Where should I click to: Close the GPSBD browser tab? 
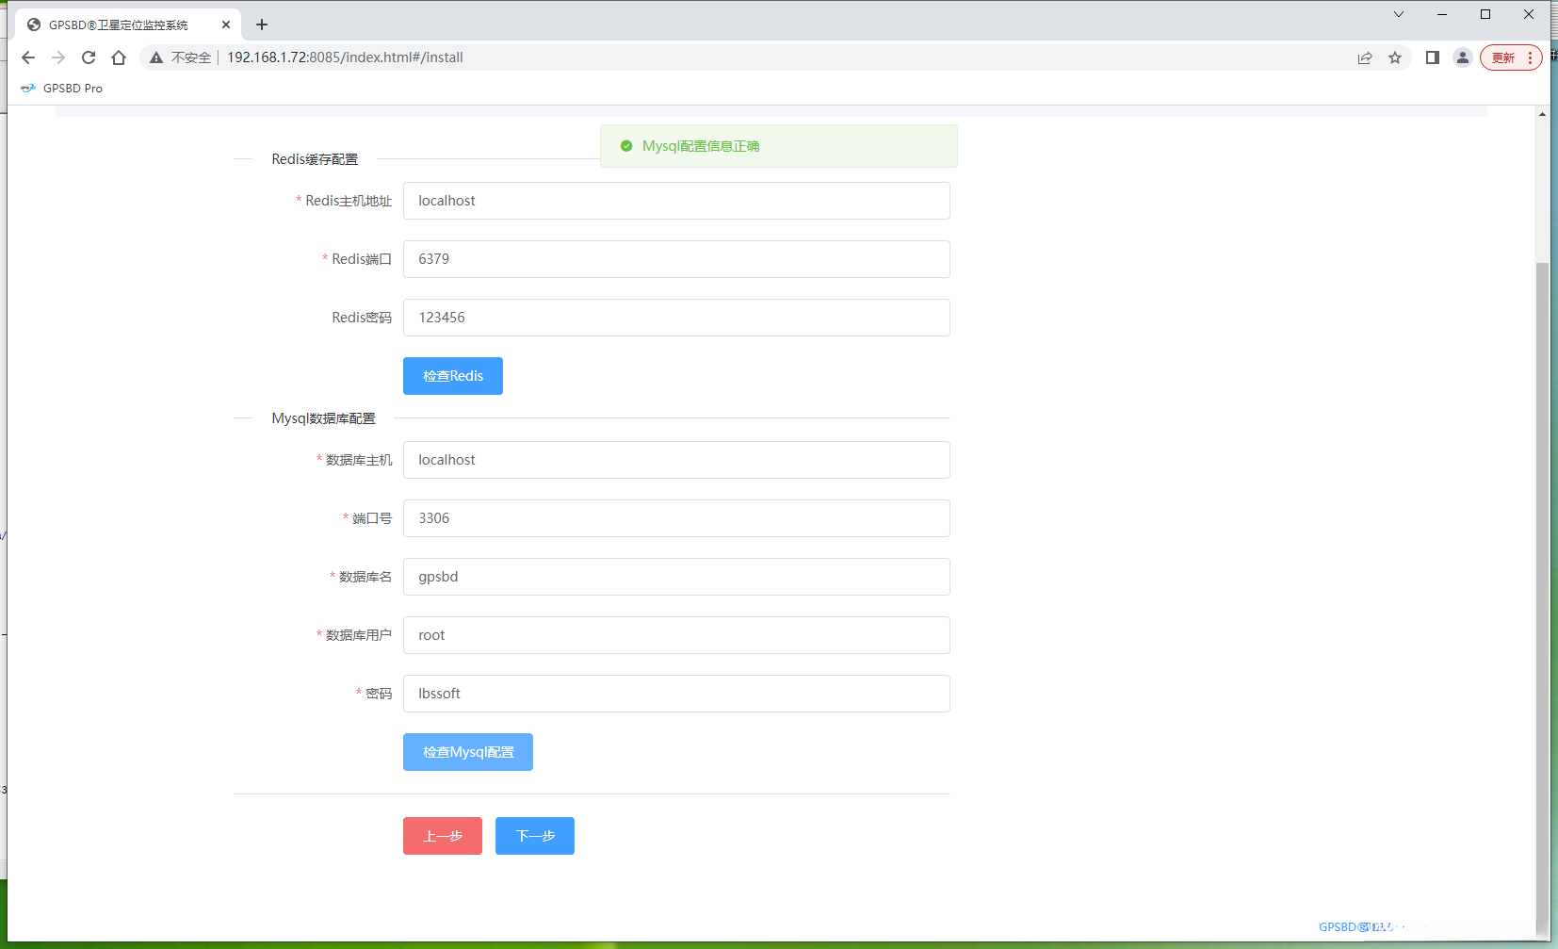tap(226, 25)
